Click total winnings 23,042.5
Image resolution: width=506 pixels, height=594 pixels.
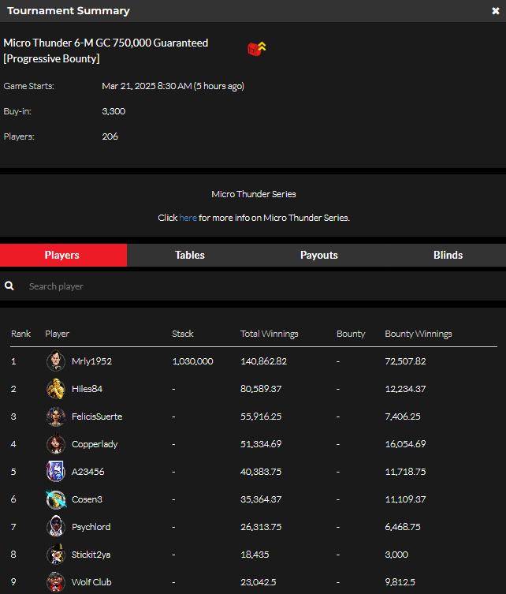coord(259,582)
